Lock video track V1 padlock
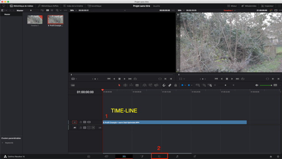The image size is (282, 159). point(81,122)
